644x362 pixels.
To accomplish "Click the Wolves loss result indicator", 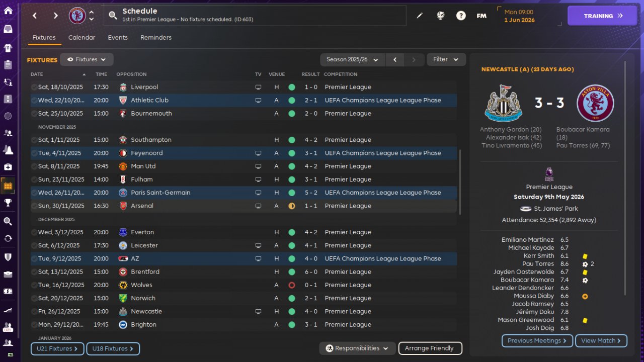I will 291,285.
